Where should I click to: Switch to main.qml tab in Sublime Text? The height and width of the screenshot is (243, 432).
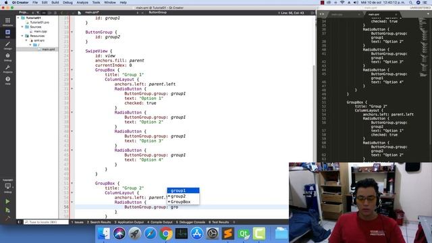[373, 14]
